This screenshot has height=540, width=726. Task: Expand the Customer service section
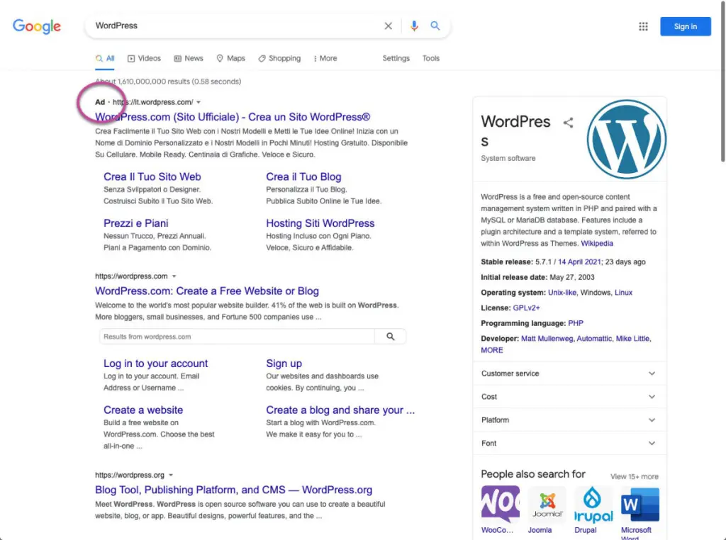[x=569, y=373]
